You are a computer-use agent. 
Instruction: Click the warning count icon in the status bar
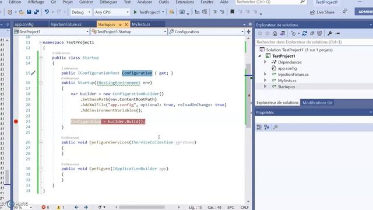pyautogui.click(x=58, y=208)
